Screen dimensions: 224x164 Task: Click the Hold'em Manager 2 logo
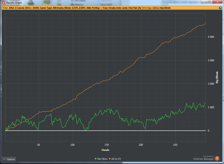coord(217,158)
